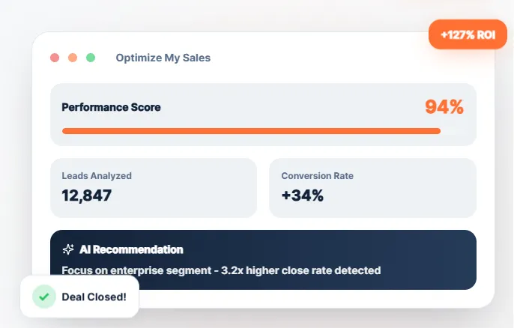The width and height of the screenshot is (514, 328).
Task: Click the 94% performance score value
Action: coord(444,107)
